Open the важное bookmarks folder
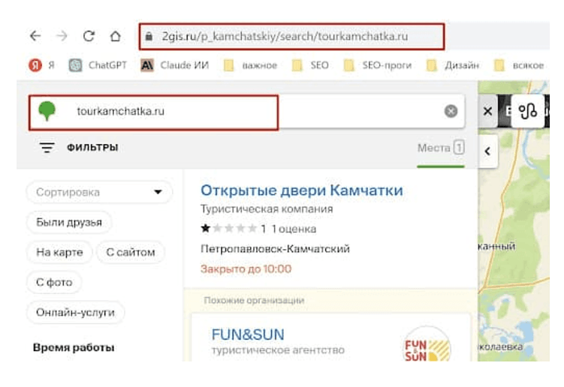The height and width of the screenshot is (387, 564). click(x=250, y=65)
